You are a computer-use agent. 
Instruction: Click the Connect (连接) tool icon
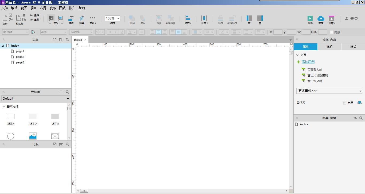click(71, 18)
